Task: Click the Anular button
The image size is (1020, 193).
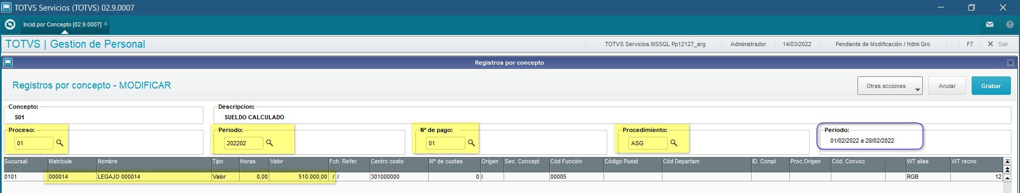Action: coord(947,86)
